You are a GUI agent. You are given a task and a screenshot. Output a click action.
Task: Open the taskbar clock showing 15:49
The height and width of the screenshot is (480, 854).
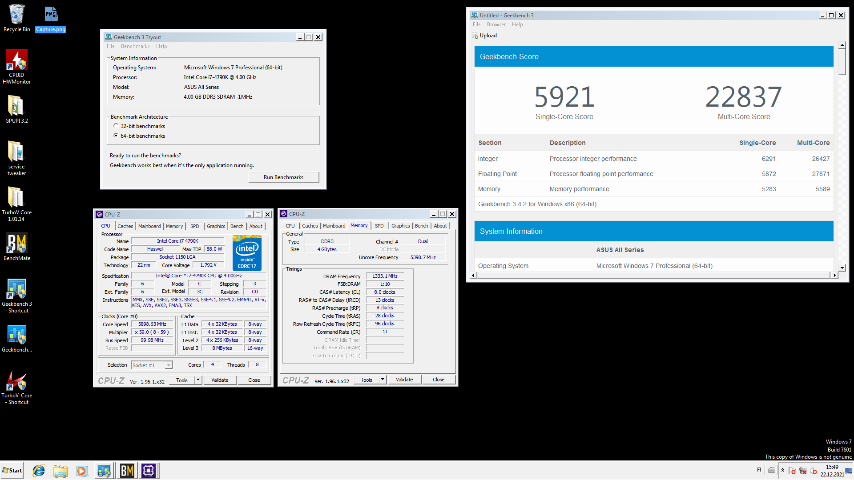click(x=832, y=471)
